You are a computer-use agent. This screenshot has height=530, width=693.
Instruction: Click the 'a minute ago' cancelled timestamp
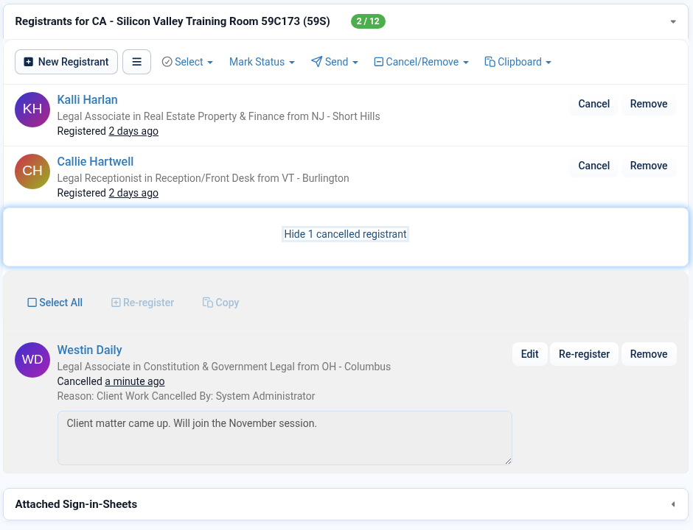[x=135, y=381]
